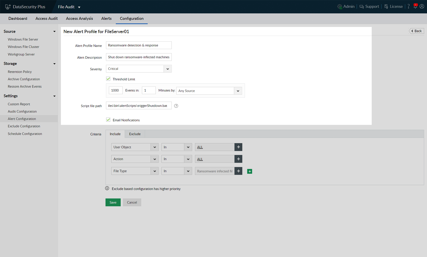The height and width of the screenshot is (257, 427).
Task: Add a value to File Type criteria
Action: pyautogui.click(x=238, y=171)
